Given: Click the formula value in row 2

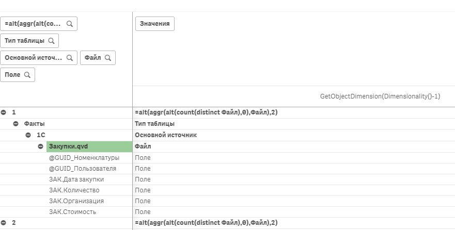Looking at the screenshot, I should tap(206, 223).
